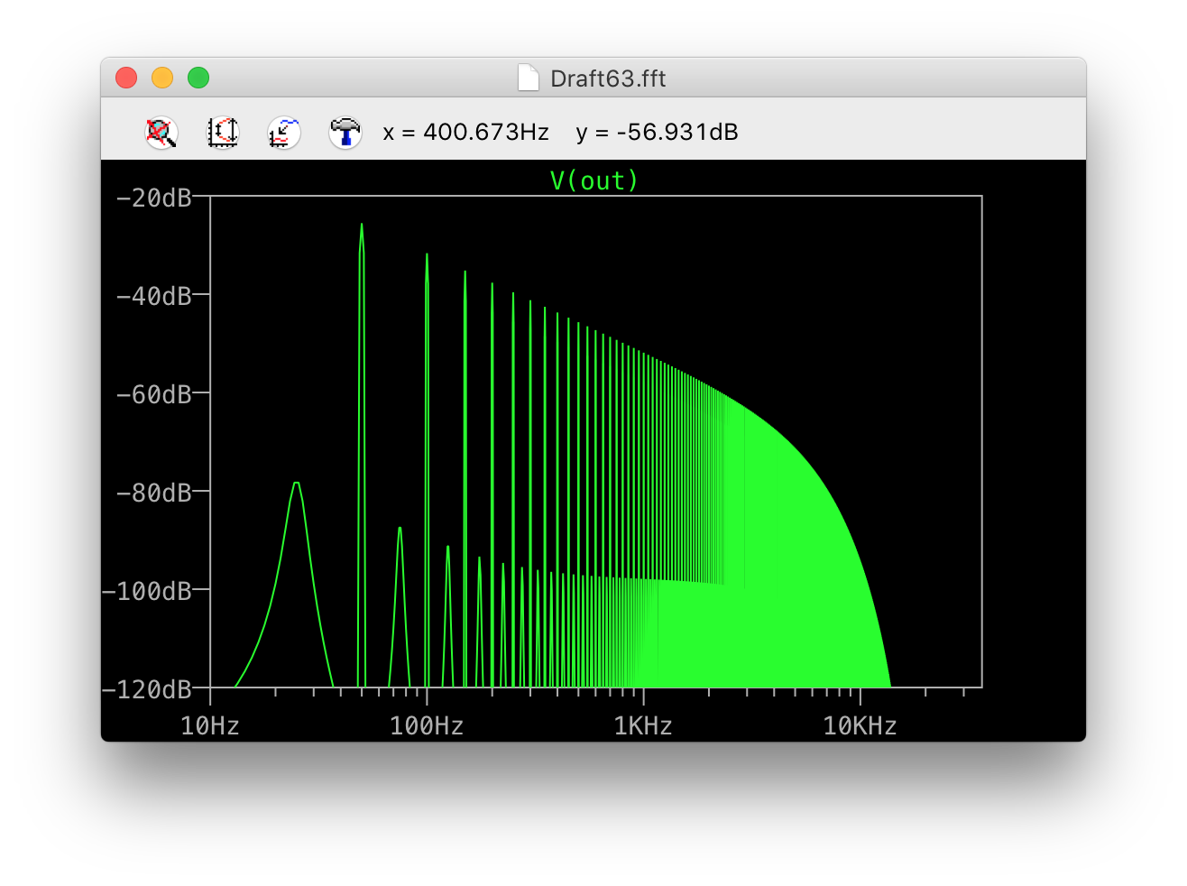
Task: Click the -120dB vertical axis label
Action: [x=147, y=689]
